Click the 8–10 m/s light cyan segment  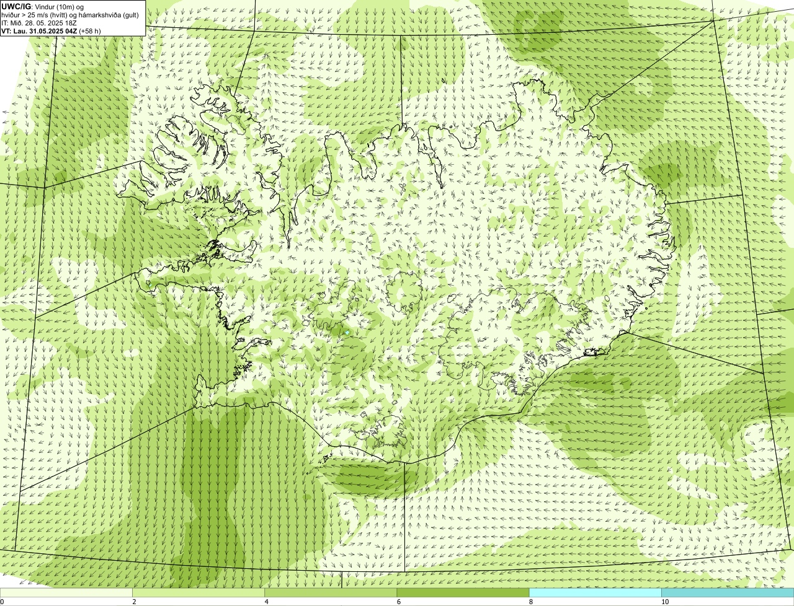click(595, 593)
